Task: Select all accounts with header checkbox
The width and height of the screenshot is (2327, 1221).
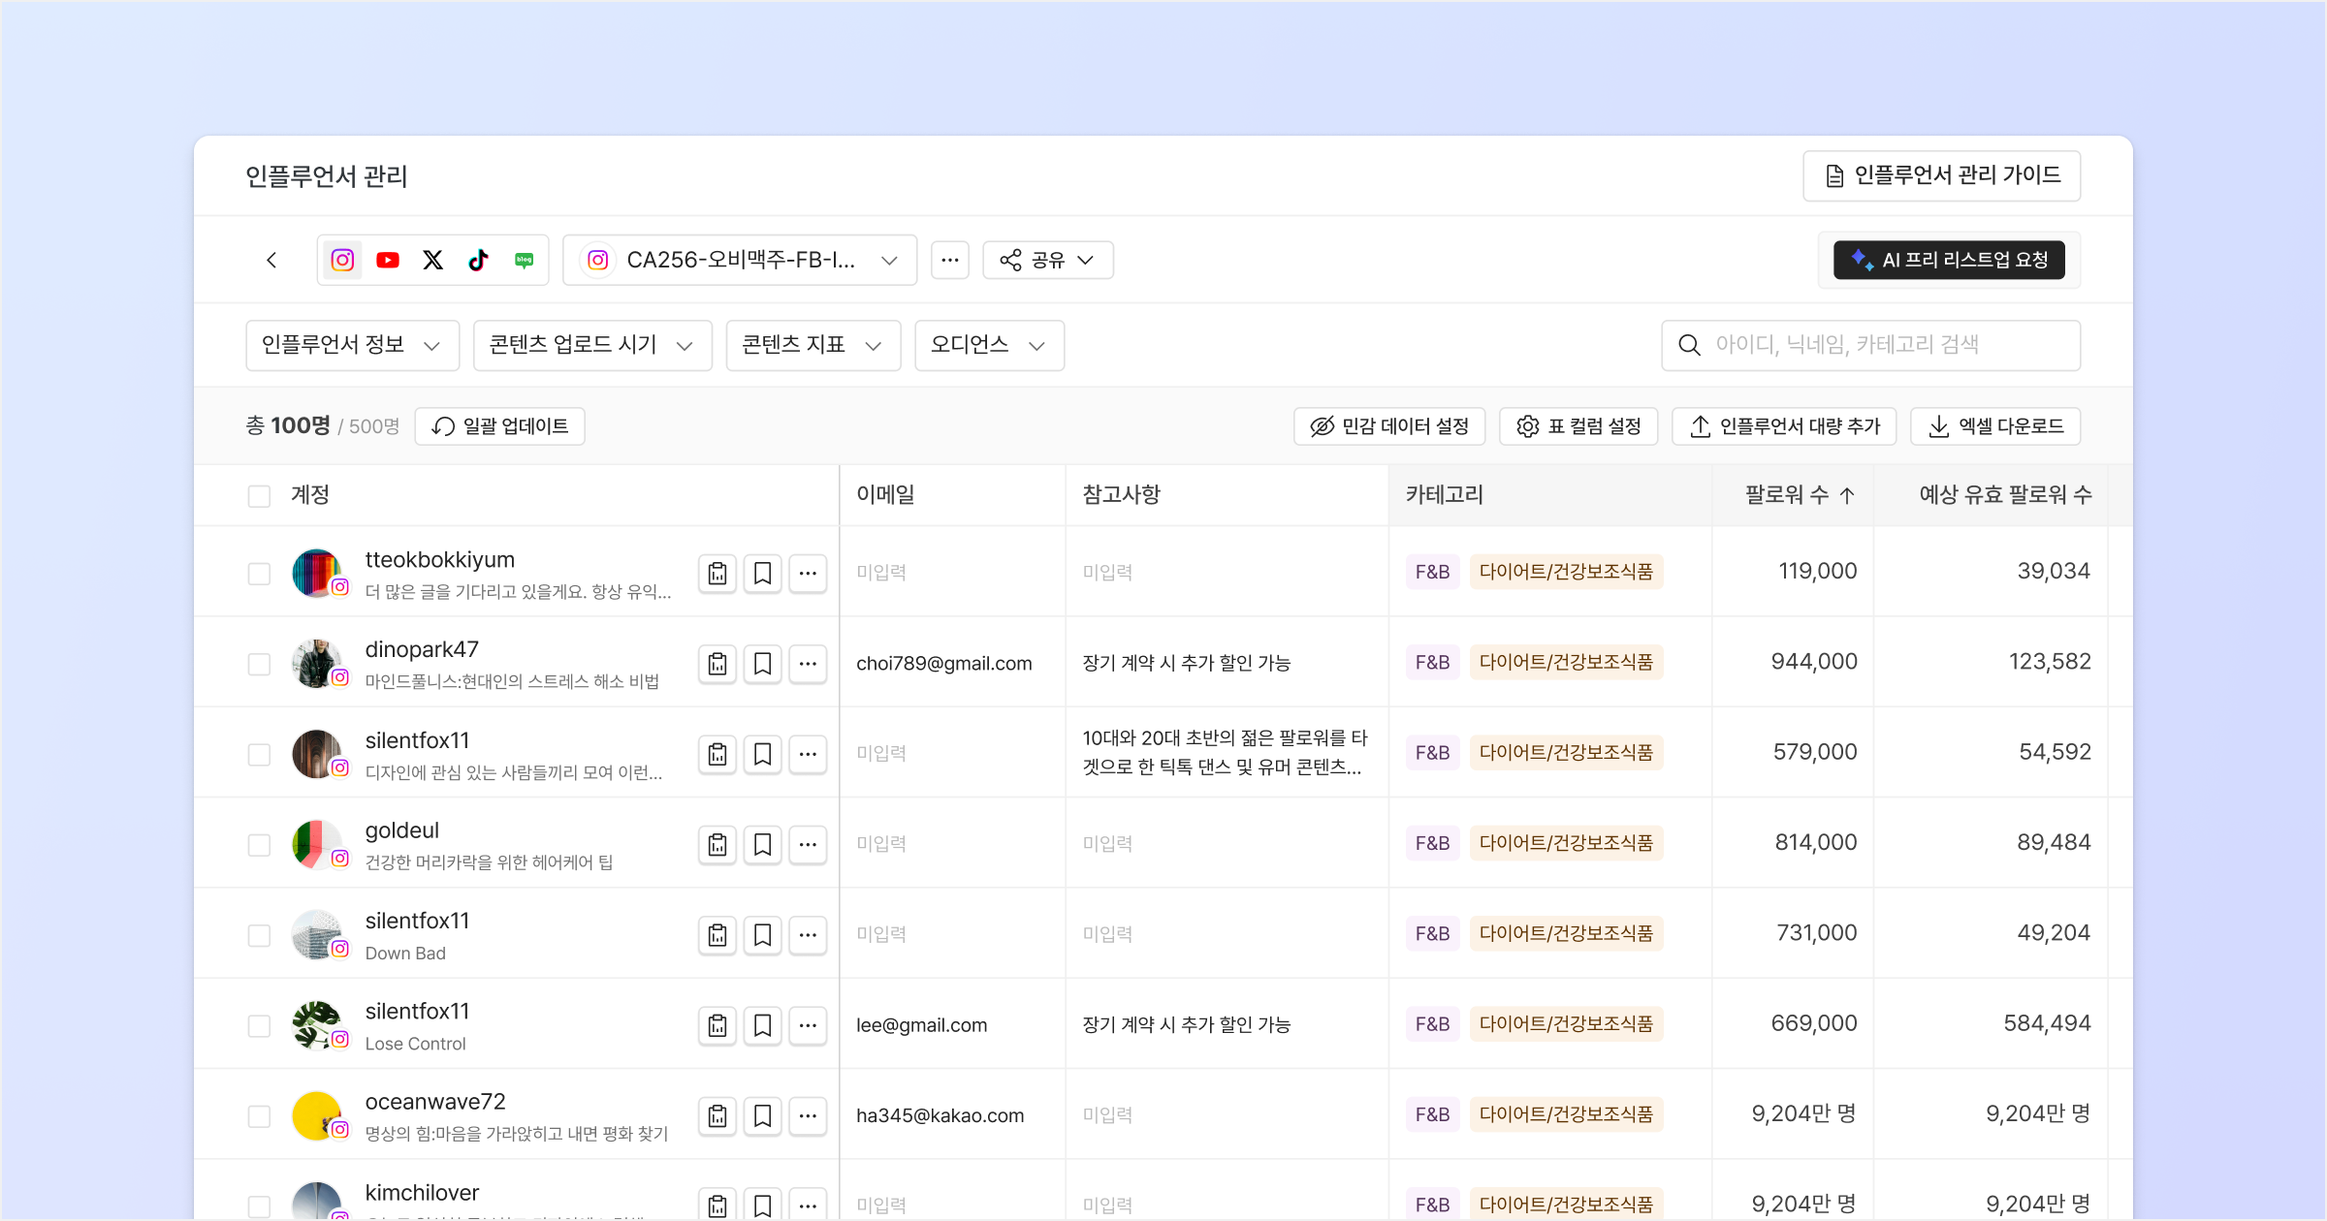Action: pos(259,496)
